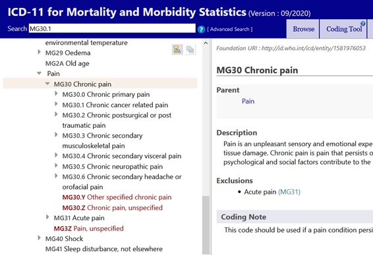373x255 pixels.
Task: Click the copy windows icon above tree
Action: (x=190, y=49)
